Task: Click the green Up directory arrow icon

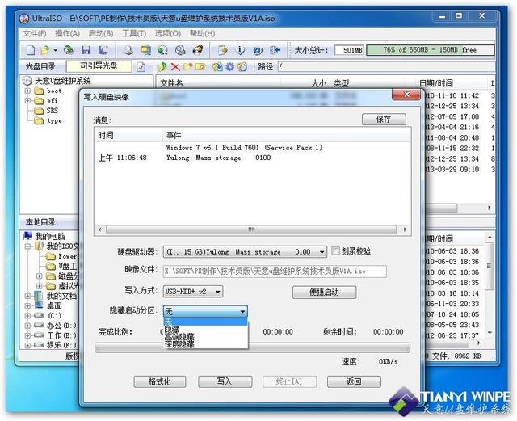Action: pyautogui.click(x=162, y=67)
